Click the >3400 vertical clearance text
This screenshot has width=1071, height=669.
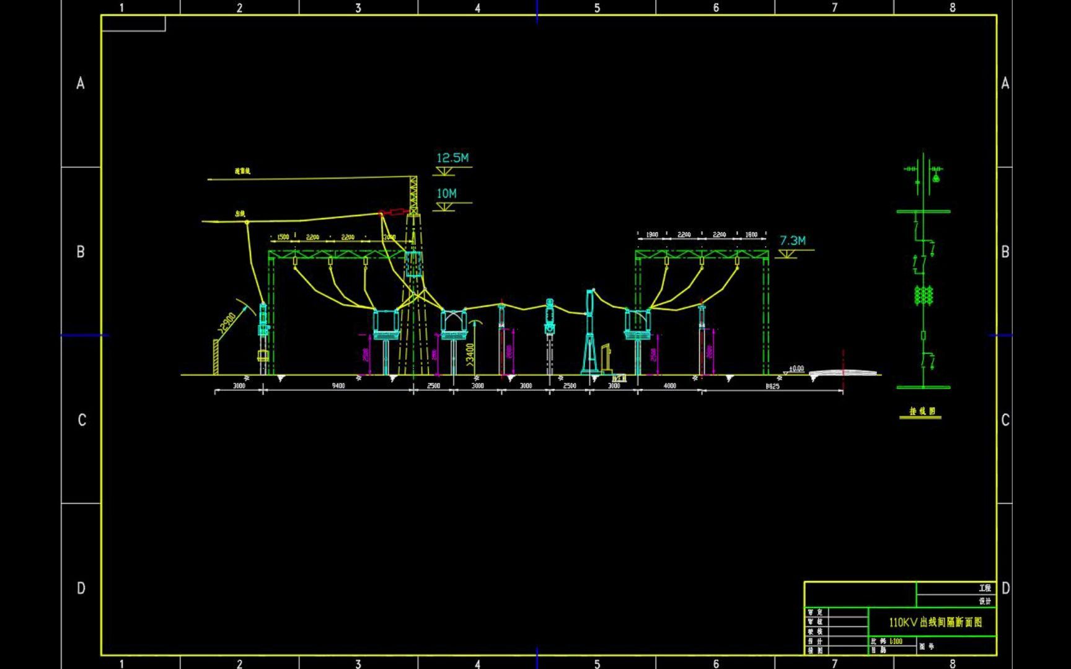pos(470,354)
